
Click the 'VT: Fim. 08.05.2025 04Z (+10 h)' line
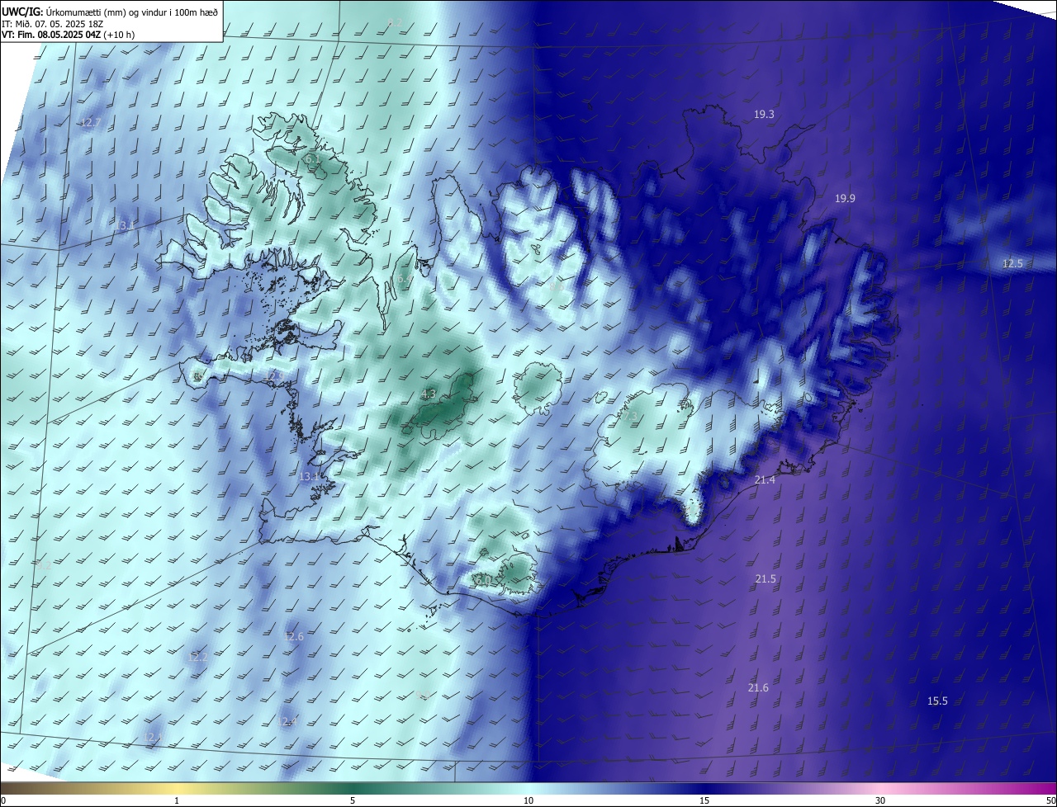click(x=69, y=35)
